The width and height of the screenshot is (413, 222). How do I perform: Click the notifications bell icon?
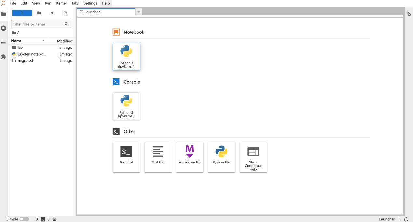tap(406, 219)
